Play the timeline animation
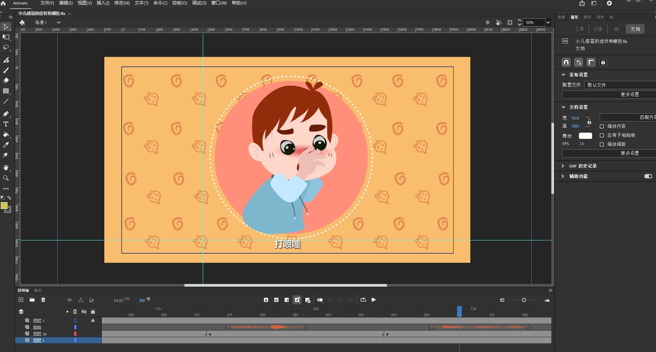The height and width of the screenshot is (352, 656). click(374, 300)
